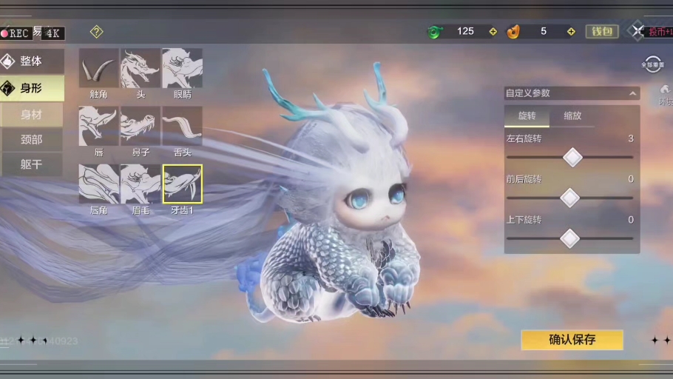Screen dimensions: 673x379
Task: Open the yellow question mark help icon
Action: click(x=97, y=32)
